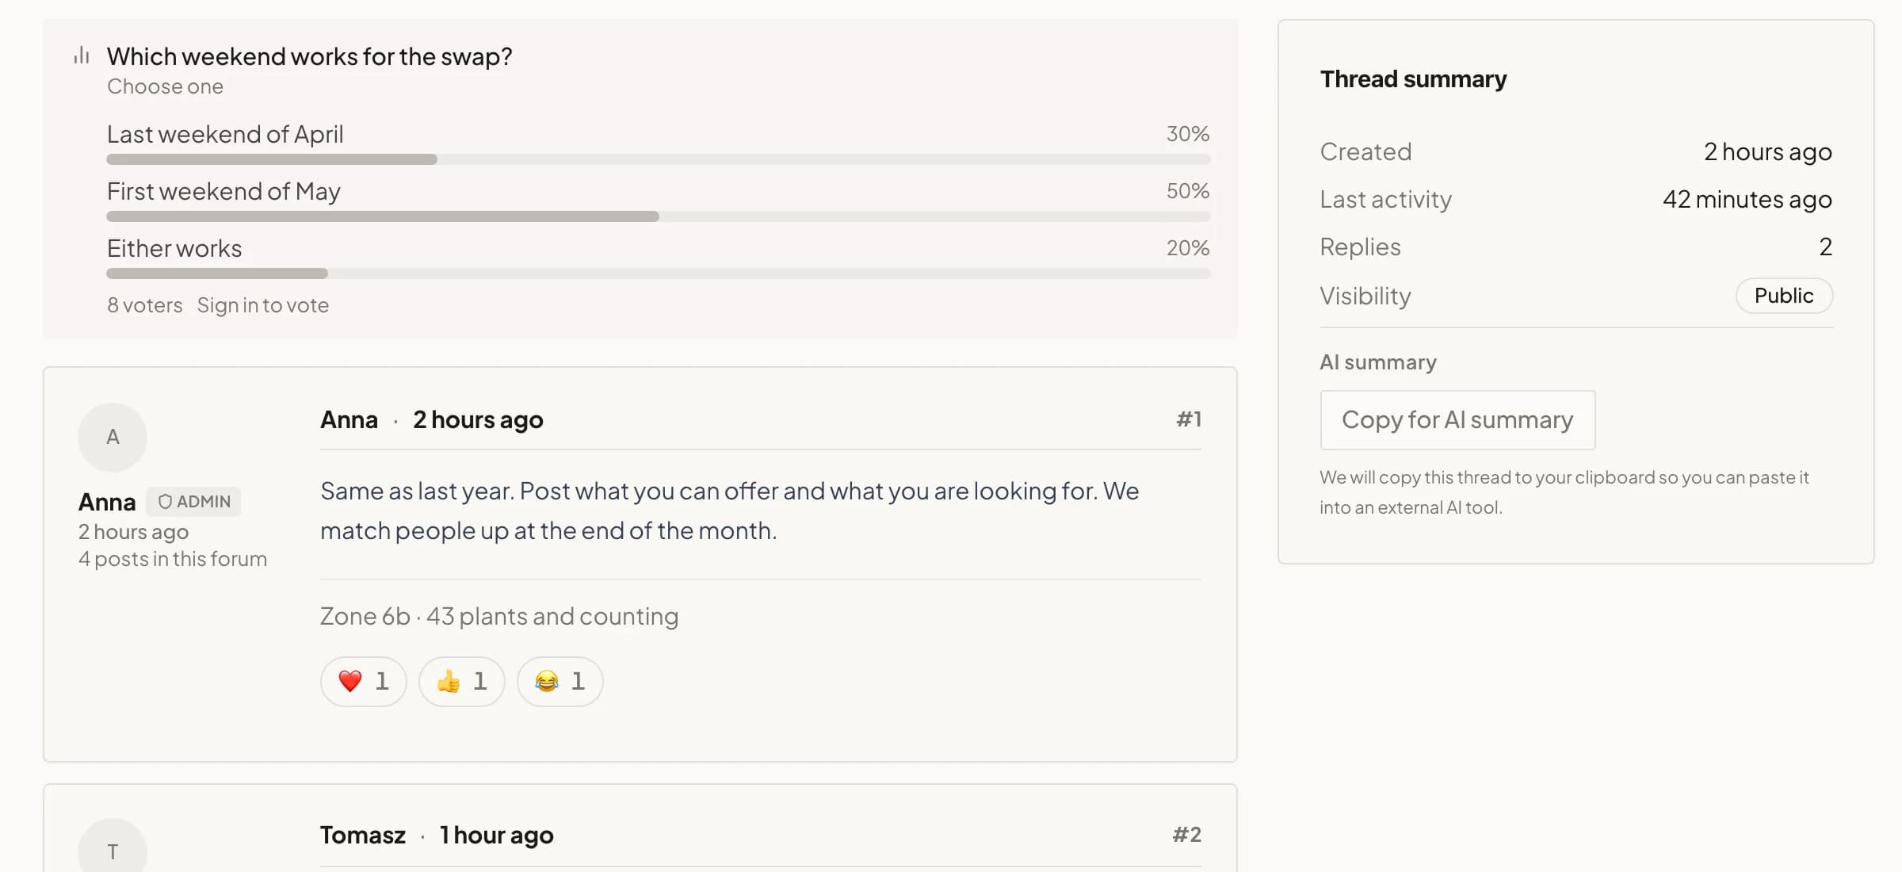Click the ADMIN badge label
The width and height of the screenshot is (1902, 872).
[193, 502]
